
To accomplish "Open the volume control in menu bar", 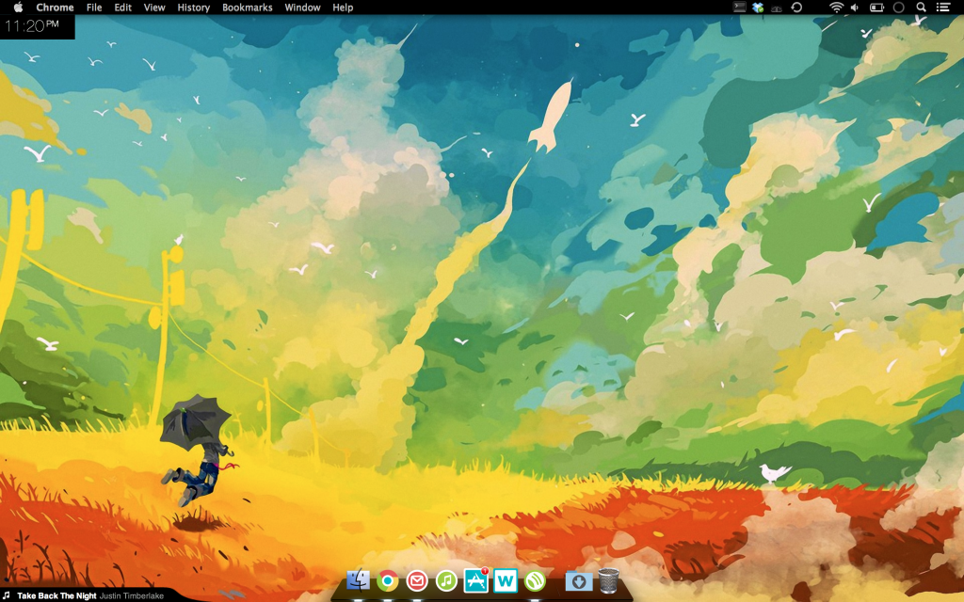I will (x=855, y=8).
